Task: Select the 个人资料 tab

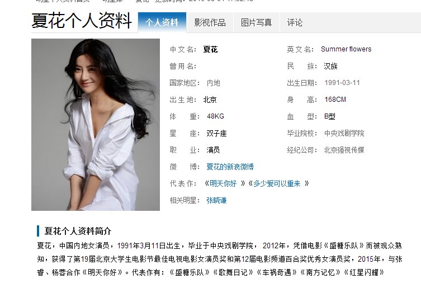Action: [x=162, y=22]
